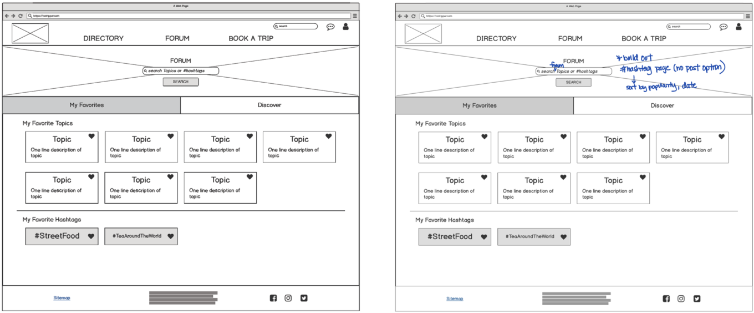Focus the browser URL bar in right wireframe
This screenshot has height=313, width=754.
coord(582,16)
